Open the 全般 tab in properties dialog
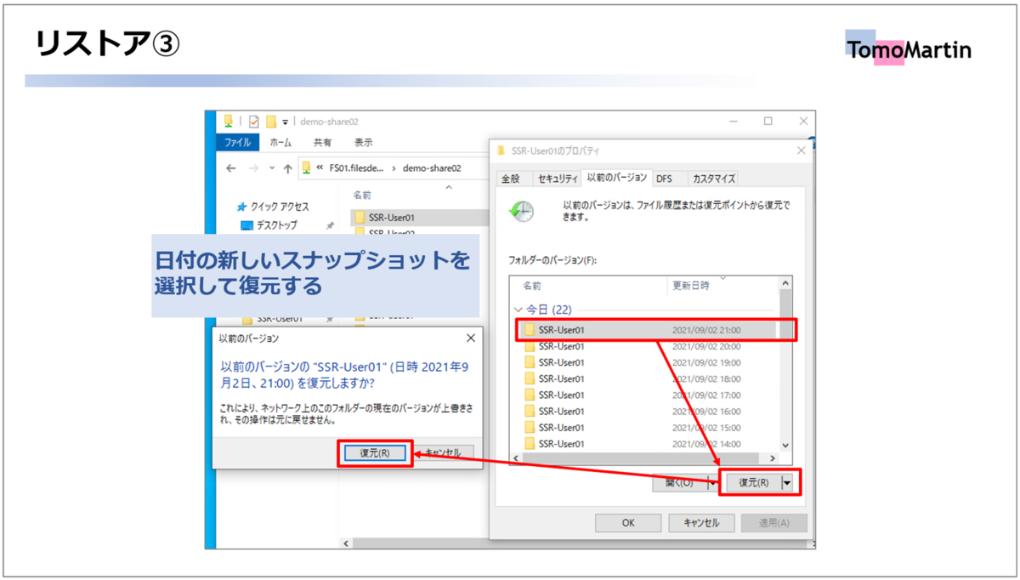This screenshot has width=1020, height=580. [x=510, y=179]
